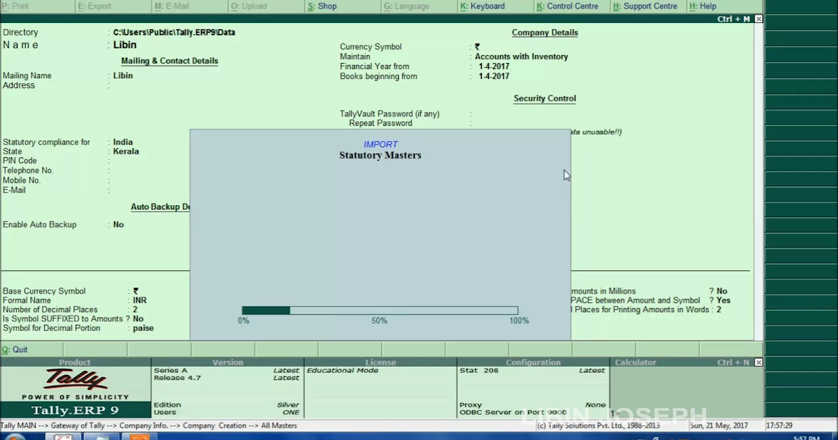This screenshot has height=440, width=838.
Task: Open the Control Centre
Action: [x=571, y=6]
